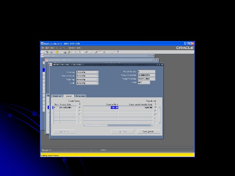Click the Oracle Applications title bar icon
This screenshot has width=235, height=176.
tap(42, 44)
